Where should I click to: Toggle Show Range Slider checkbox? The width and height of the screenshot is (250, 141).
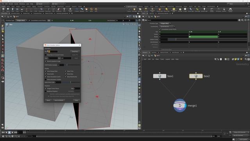pos(46,71)
